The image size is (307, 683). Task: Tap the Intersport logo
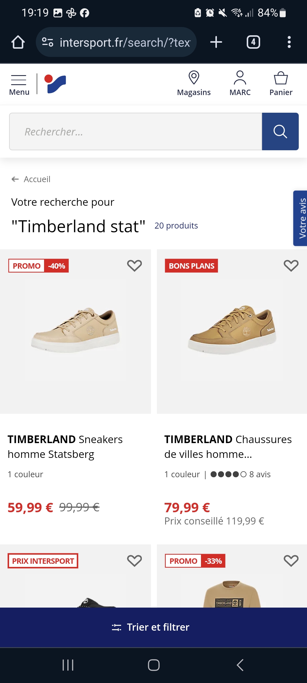55,84
